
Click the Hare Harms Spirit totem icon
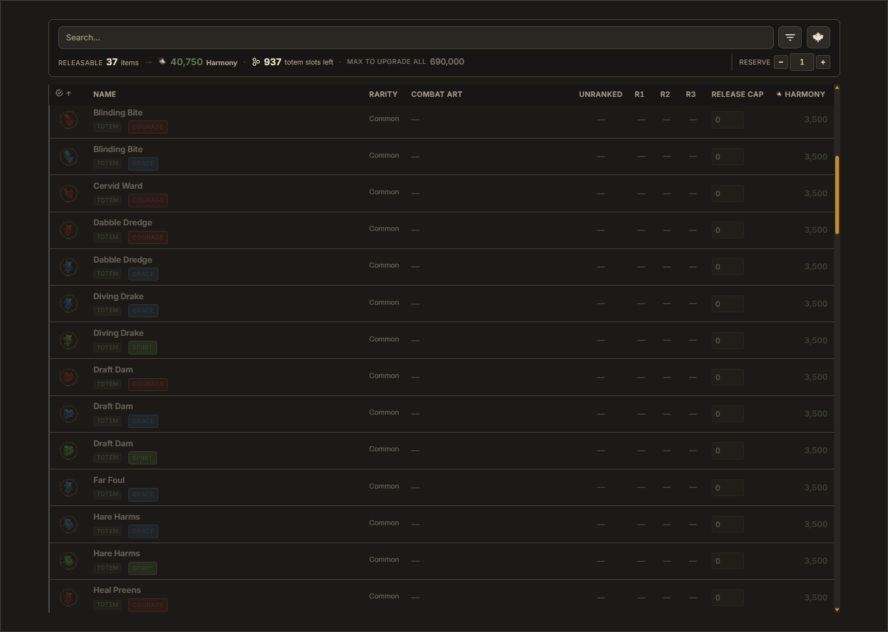69,561
